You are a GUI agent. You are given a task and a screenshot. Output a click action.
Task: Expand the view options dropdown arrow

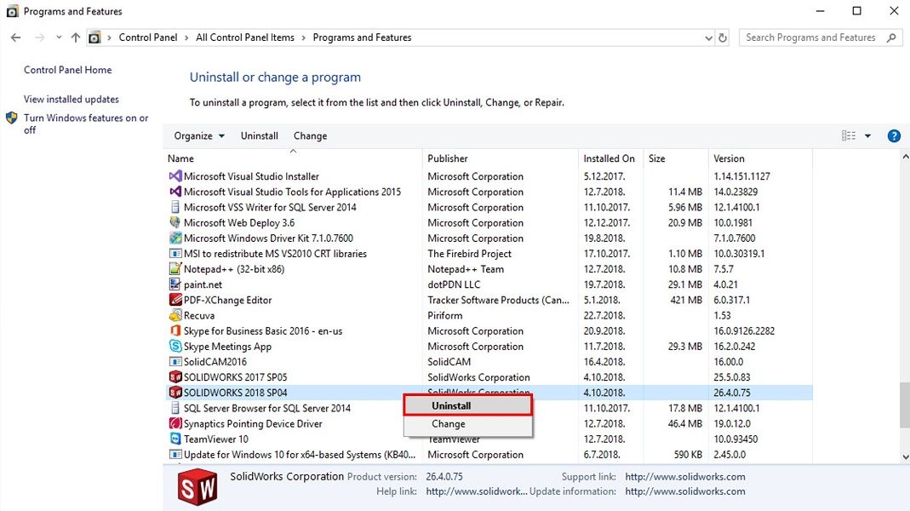tap(867, 136)
